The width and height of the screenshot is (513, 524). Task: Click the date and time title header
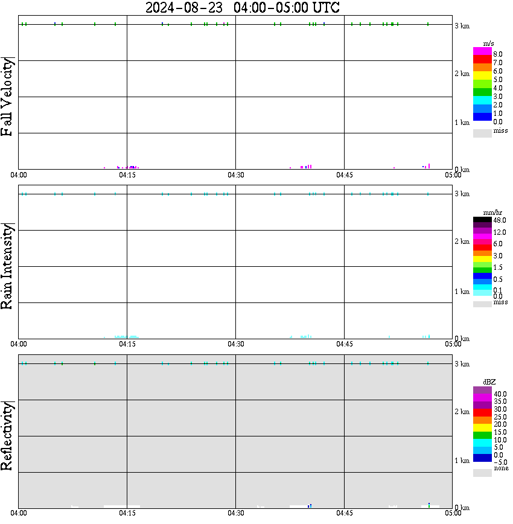pos(242,7)
